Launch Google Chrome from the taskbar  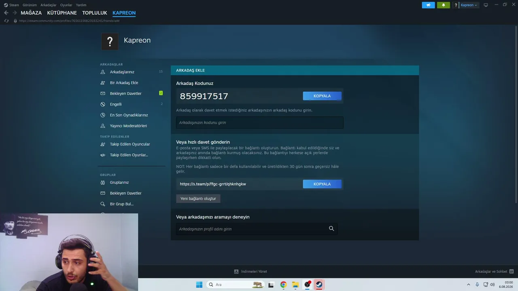point(283,285)
